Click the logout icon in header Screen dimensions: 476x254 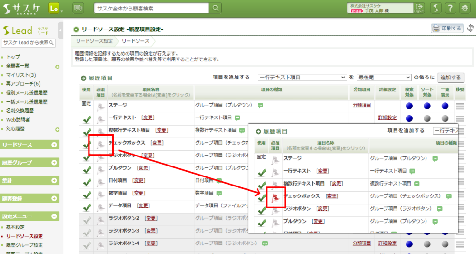tap(419, 8)
